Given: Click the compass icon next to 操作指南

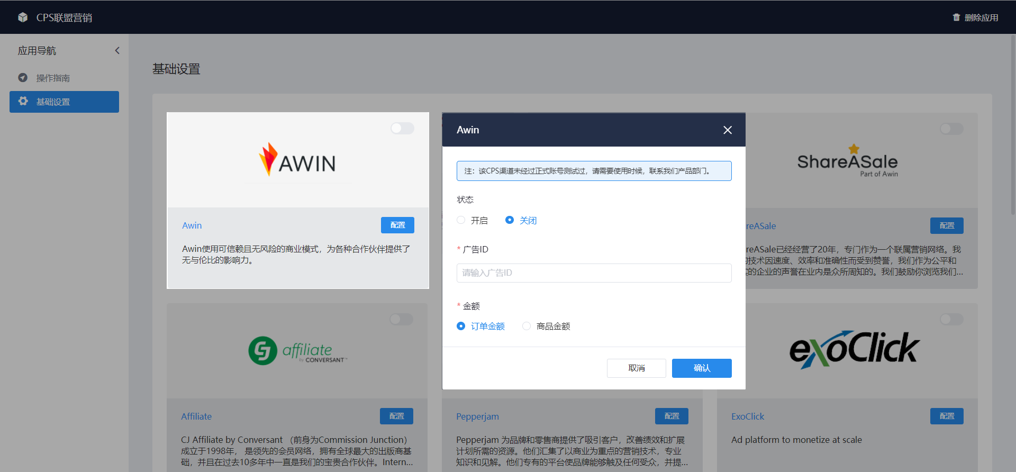Looking at the screenshot, I should 23,78.
